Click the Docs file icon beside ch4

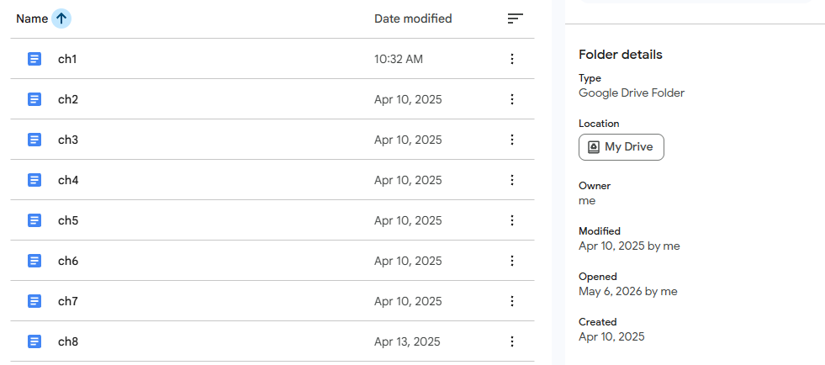point(34,180)
